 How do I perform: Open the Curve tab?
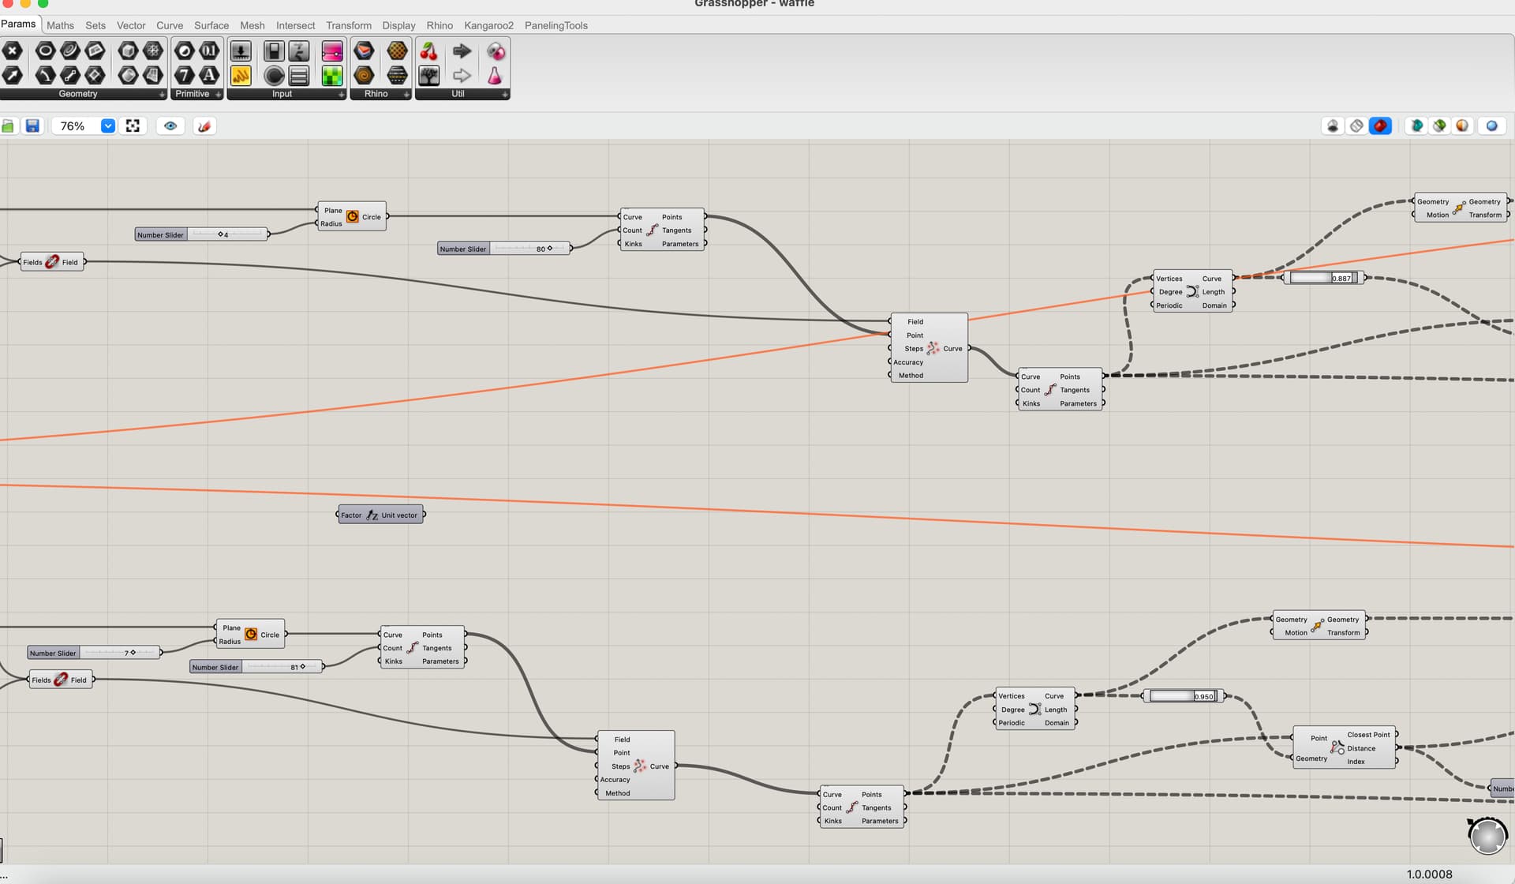[x=170, y=25]
